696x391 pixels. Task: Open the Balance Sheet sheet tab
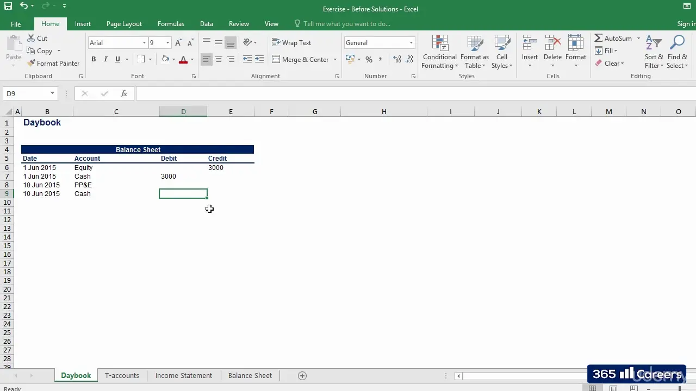tap(250, 375)
